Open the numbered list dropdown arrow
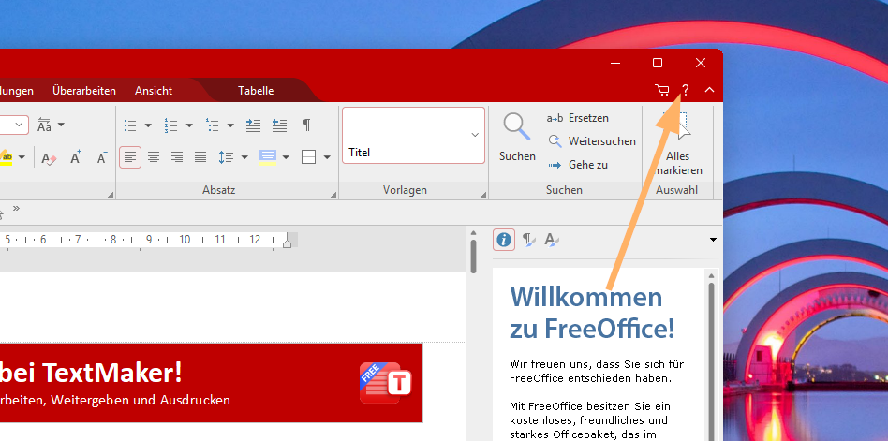 [189, 125]
